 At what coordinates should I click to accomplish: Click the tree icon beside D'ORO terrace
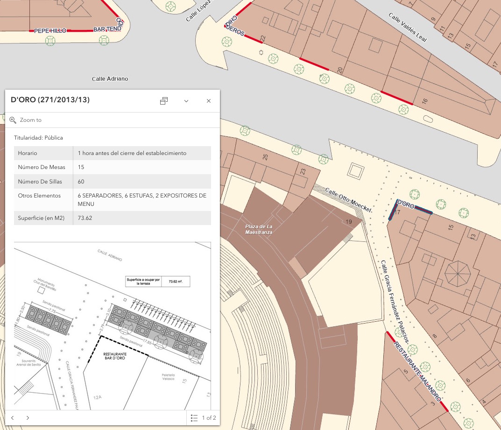point(415,194)
